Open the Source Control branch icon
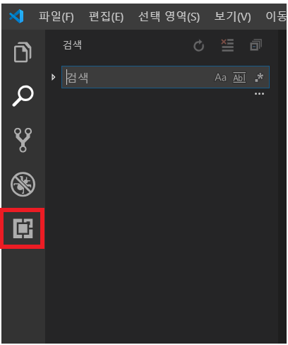The height and width of the screenshot is (345, 288). pos(23,140)
